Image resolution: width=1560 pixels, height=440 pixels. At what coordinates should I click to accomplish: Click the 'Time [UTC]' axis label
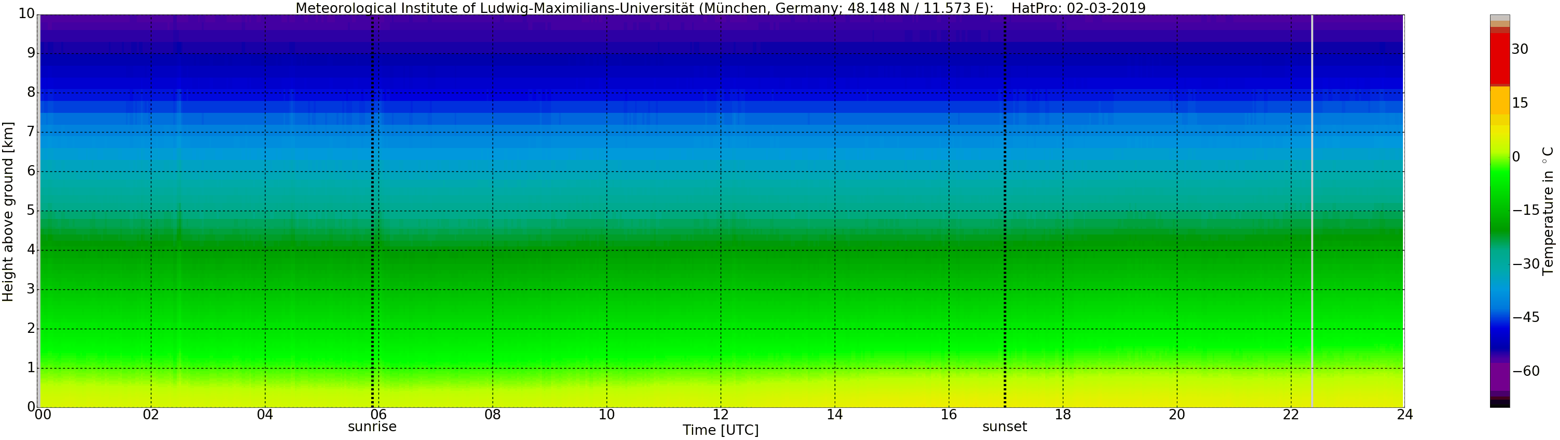tap(720, 430)
